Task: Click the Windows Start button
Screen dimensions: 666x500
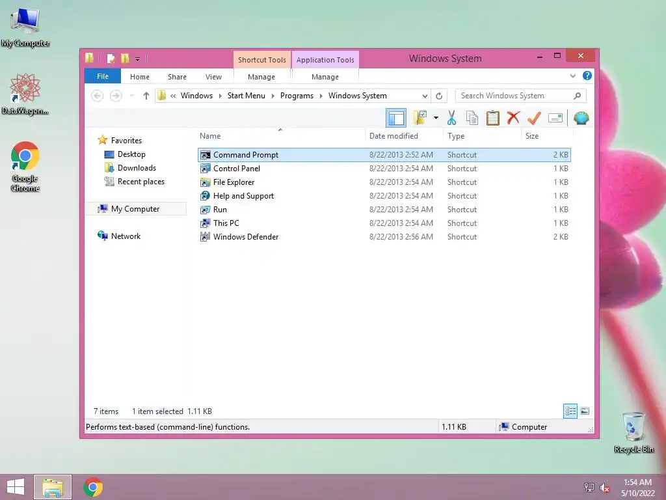Action: [x=16, y=487]
